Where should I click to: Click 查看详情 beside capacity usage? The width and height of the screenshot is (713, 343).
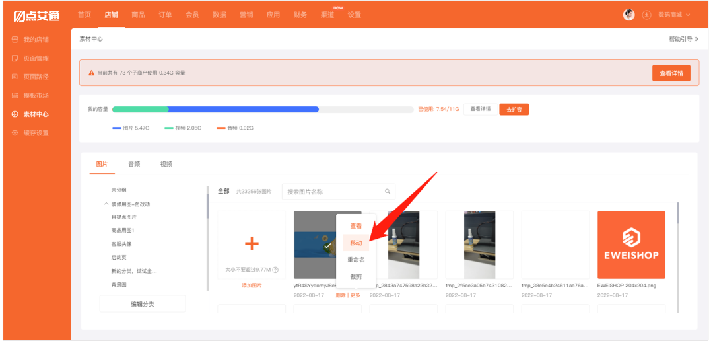pyautogui.click(x=480, y=109)
